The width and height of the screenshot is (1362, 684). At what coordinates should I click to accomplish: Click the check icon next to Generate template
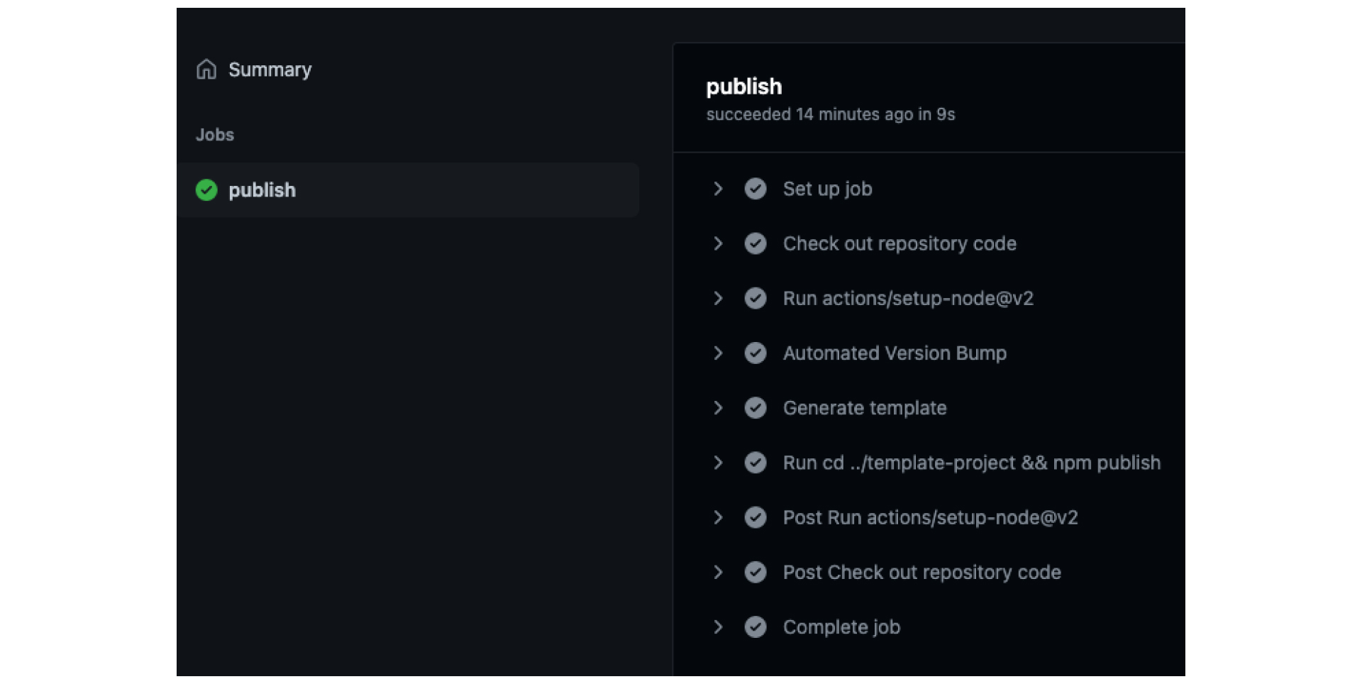click(x=755, y=408)
